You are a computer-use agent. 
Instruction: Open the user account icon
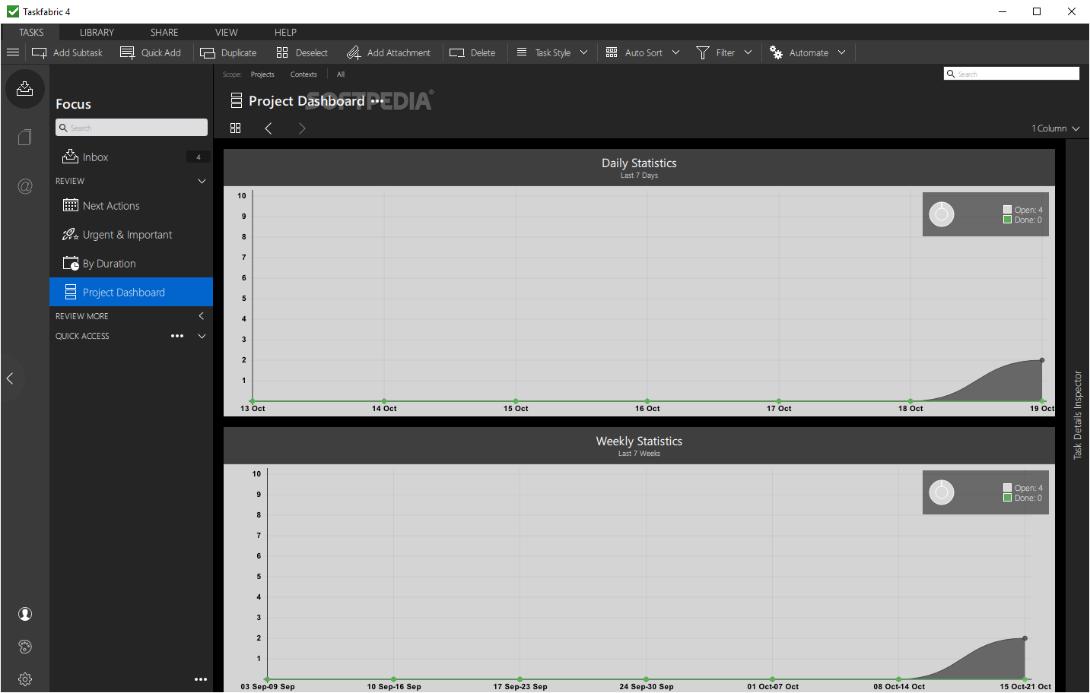point(25,614)
